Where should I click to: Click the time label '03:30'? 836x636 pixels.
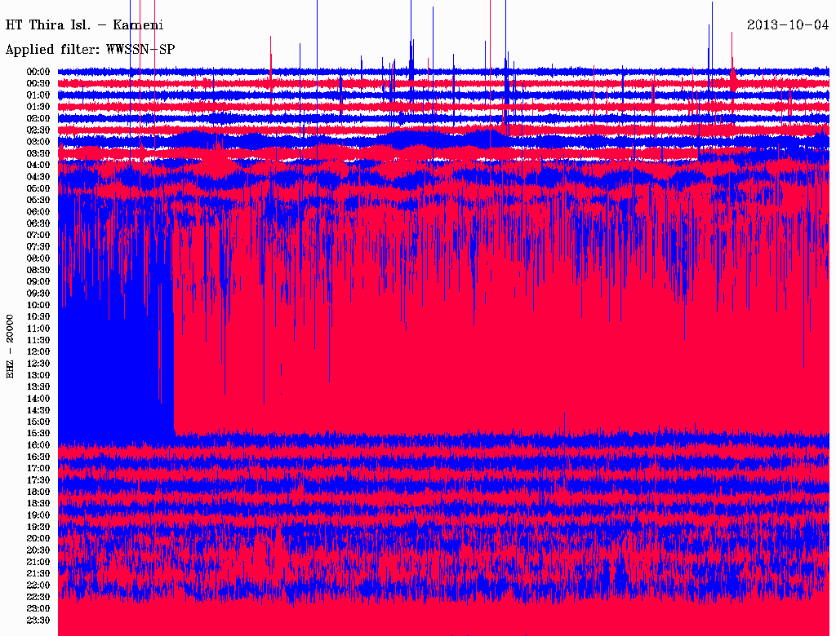tap(38, 153)
